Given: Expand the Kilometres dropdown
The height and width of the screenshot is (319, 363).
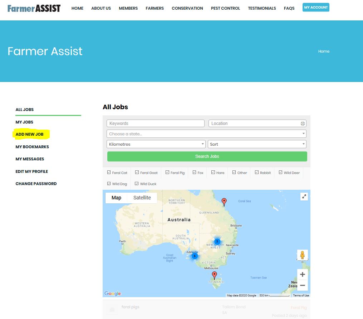Looking at the screenshot, I should tap(156, 144).
